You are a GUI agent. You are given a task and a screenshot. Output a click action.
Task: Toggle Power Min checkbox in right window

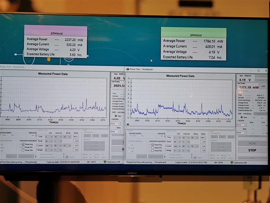pos(153,148)
